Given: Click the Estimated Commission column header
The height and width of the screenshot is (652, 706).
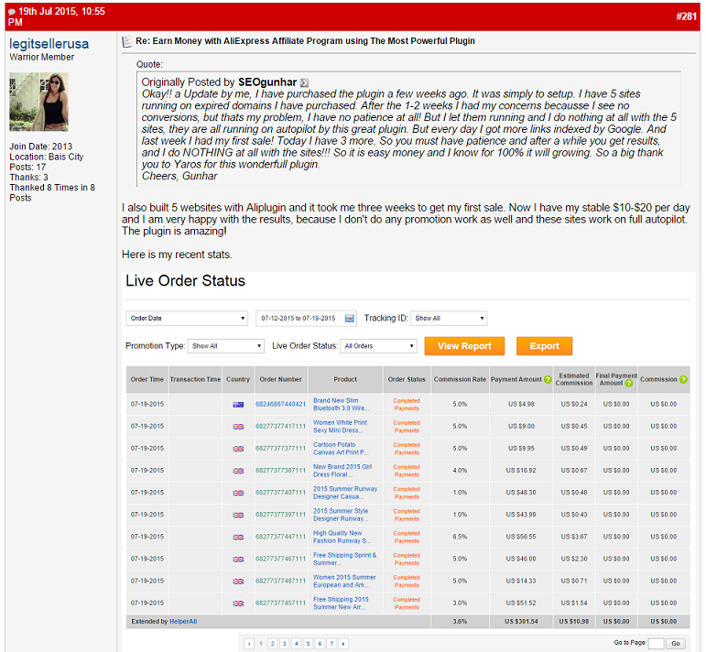Looking at the screenshot, I should [x=574, y=380].
